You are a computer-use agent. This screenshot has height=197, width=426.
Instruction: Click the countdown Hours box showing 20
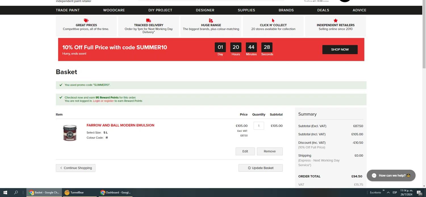coord(236,47)
